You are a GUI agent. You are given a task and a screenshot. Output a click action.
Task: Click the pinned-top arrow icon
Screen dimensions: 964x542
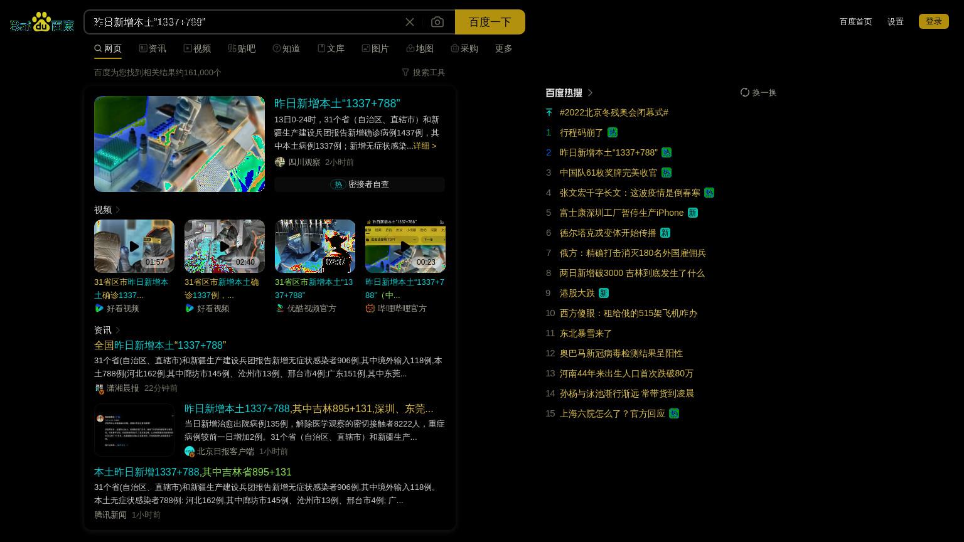click(549, 112)
